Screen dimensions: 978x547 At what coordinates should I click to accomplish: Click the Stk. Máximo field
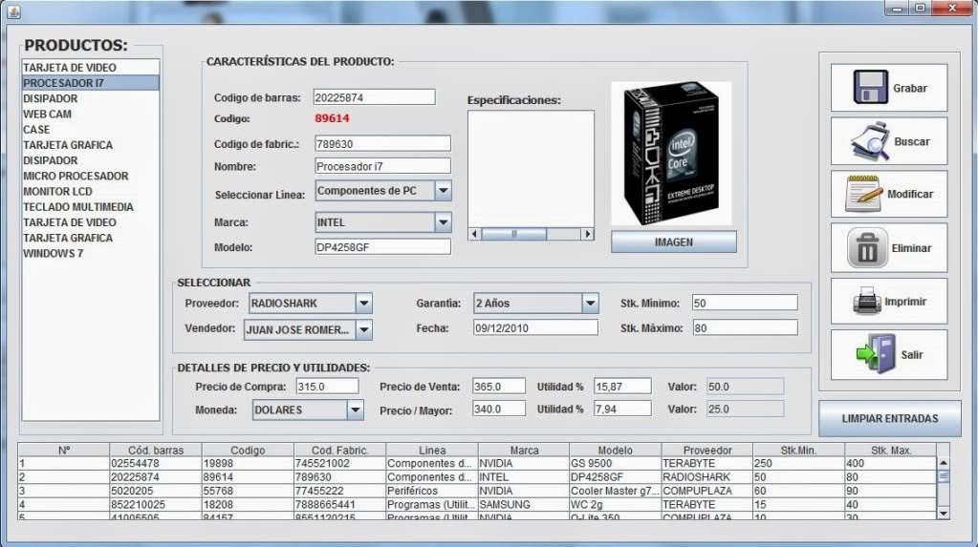(745, 327)
